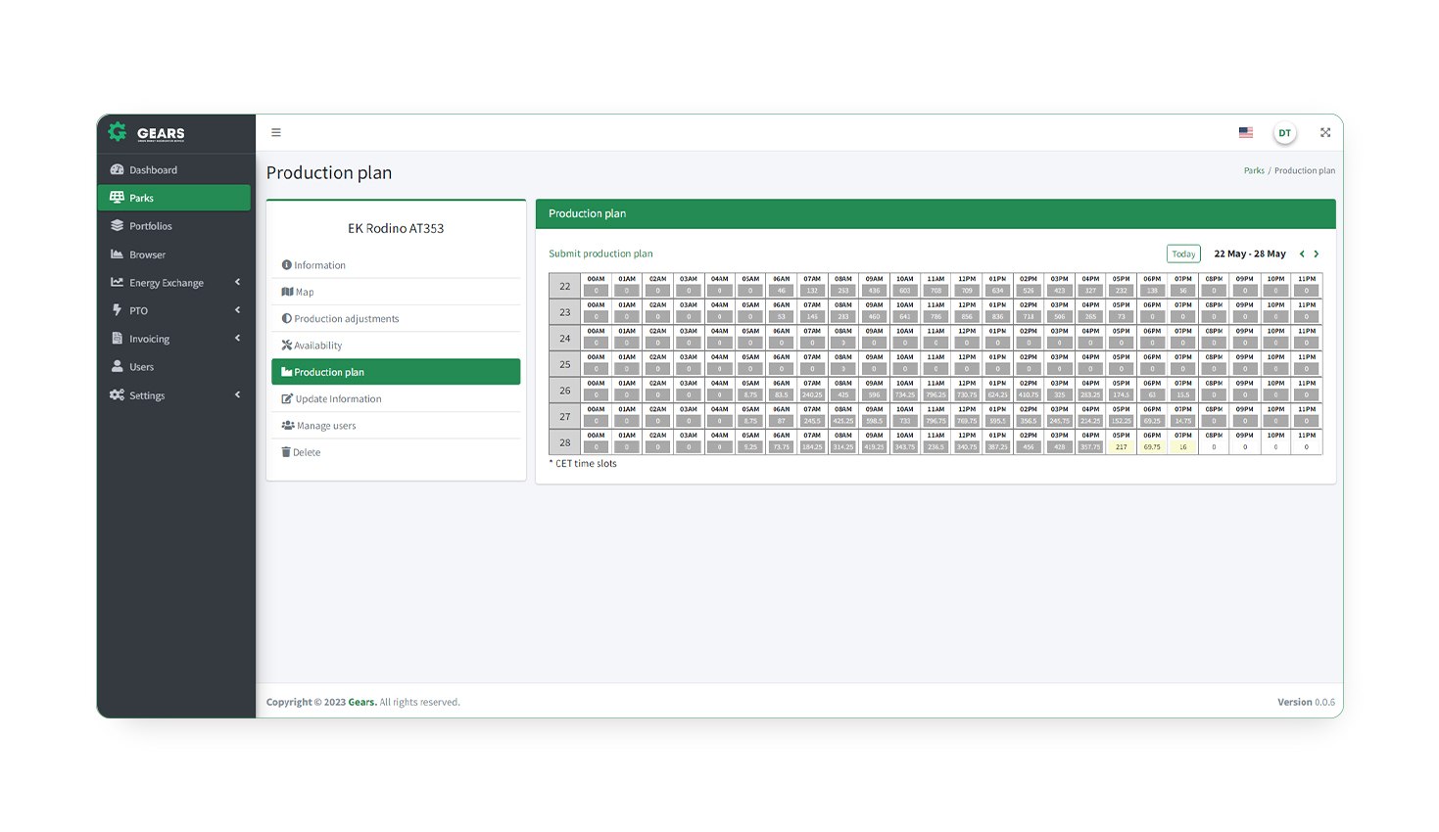This screenshot has width=1439, height=832.
Task: Open Browser in the sidebar
Action: (x=147, y=254)
